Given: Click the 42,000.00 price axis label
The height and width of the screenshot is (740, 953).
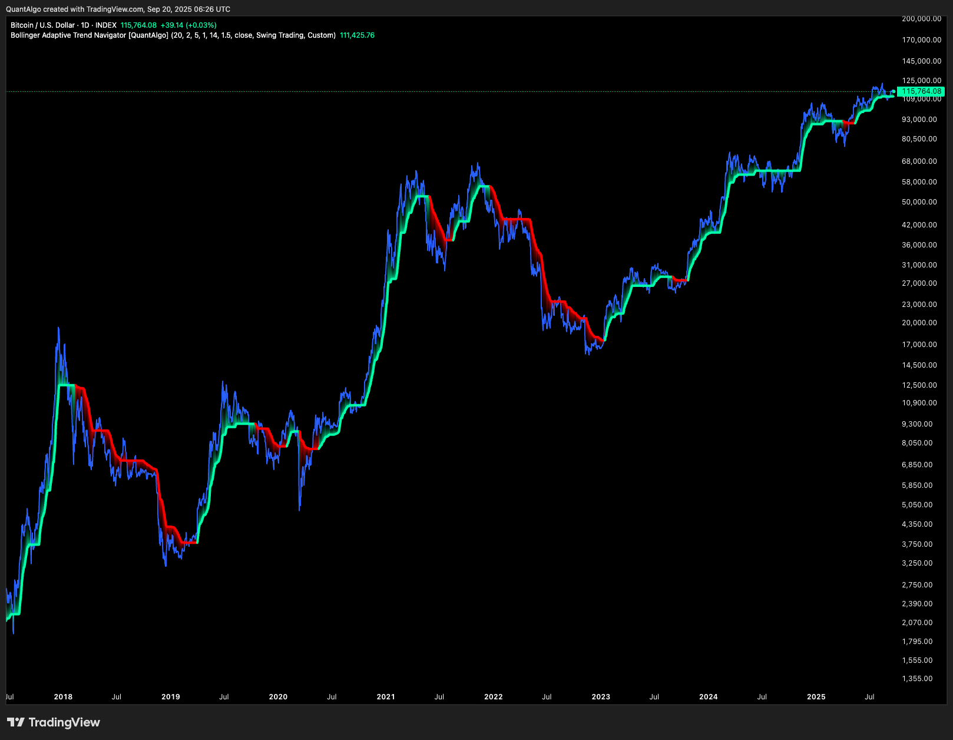Looking at the screenshot, I should [x=919, y=225].
